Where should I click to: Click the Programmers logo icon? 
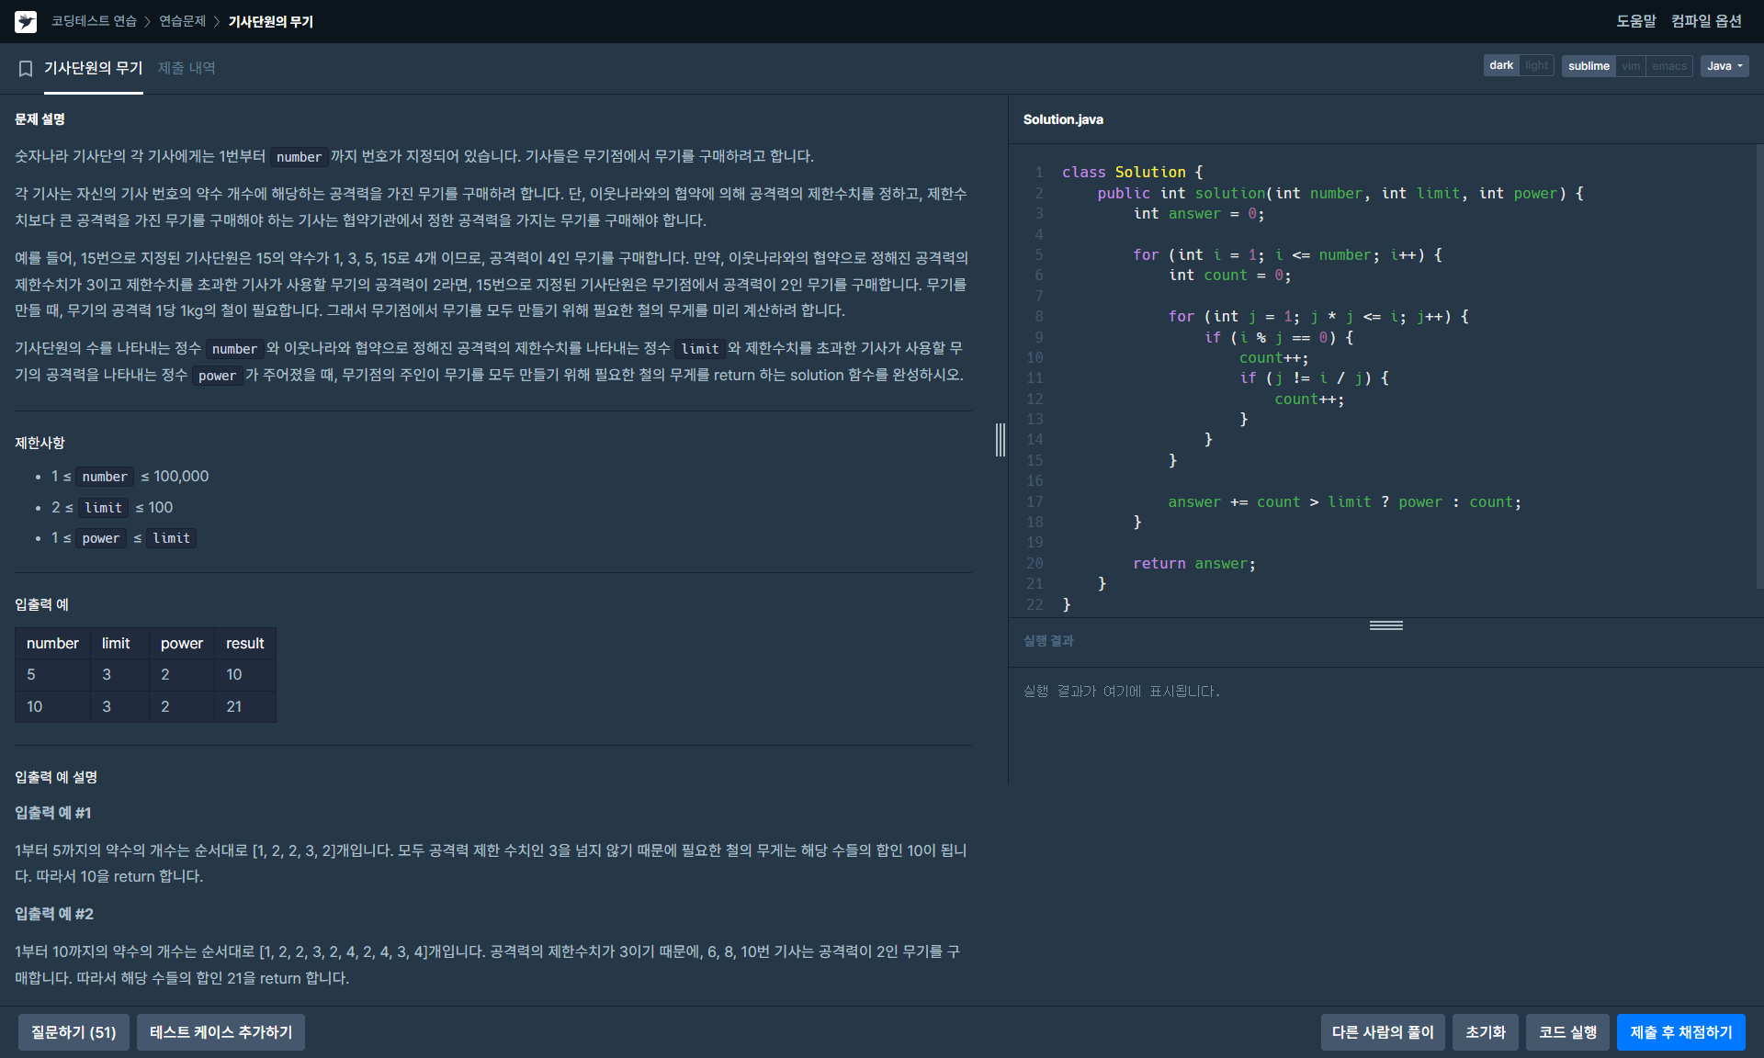tap(26, 21)
